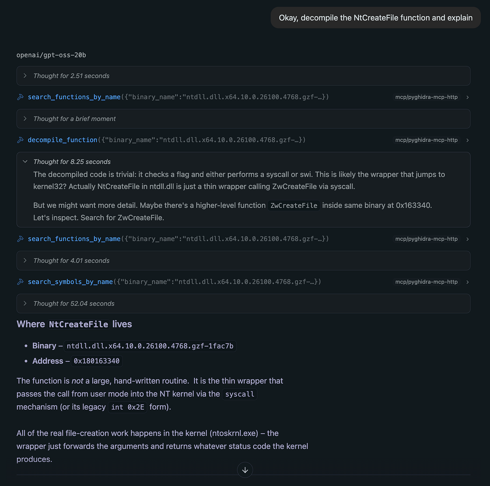
Task: Click the mcp/pyghidra-mcp-http label on the decompile_function row
Action: click(x=426, y=140)
